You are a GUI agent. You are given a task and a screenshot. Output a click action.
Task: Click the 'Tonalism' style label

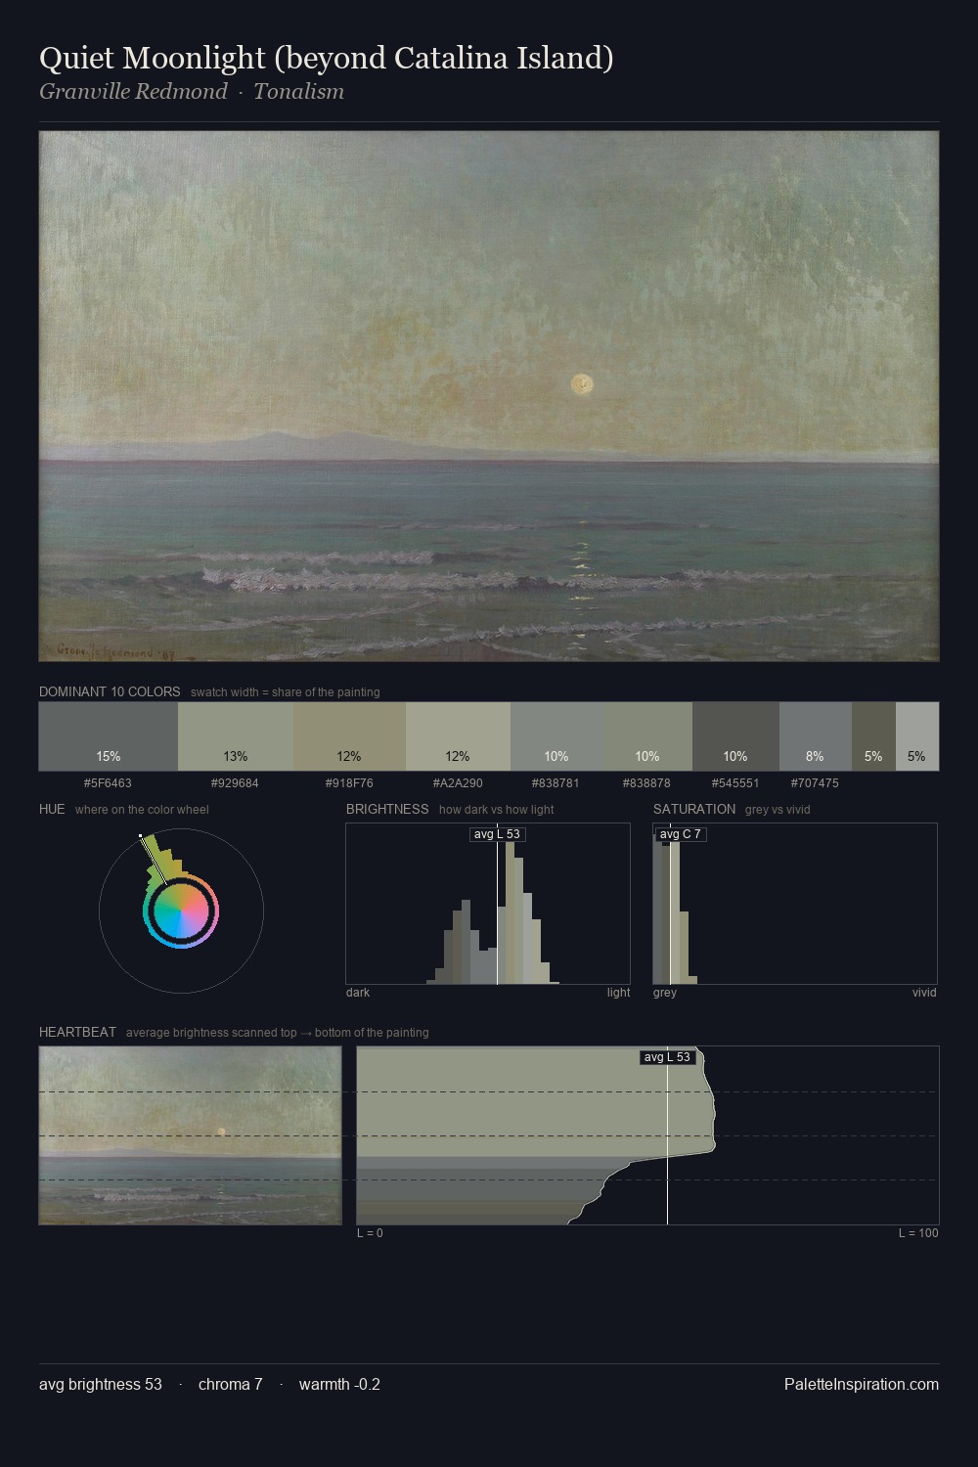[x=298, y=92]
